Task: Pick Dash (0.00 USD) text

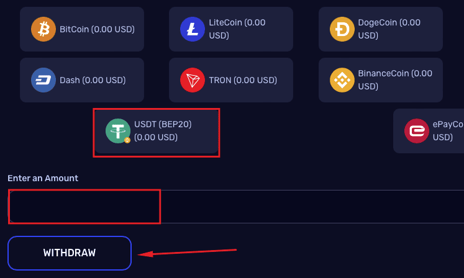Action: pos(93,80)
